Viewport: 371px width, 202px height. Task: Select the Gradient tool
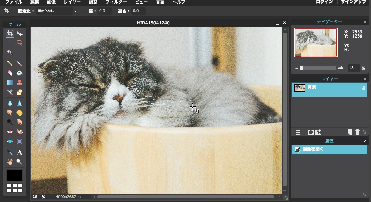[x=10, y=83]
